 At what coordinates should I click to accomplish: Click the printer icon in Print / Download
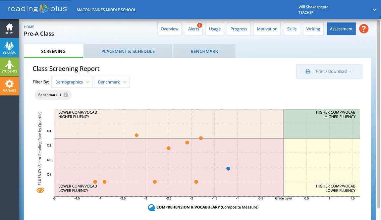(x=308, y=71)
